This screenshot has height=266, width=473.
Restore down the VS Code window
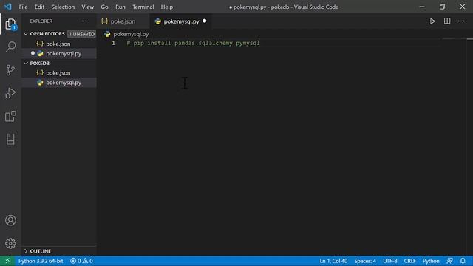click(x=442, y=7)
